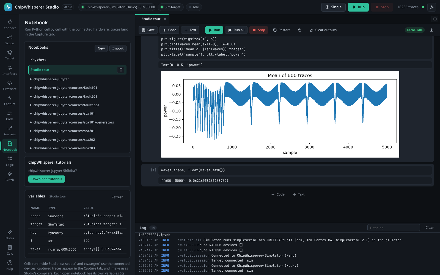
Task: Toggle the split editor layout icon
Action: click(435, 19)
